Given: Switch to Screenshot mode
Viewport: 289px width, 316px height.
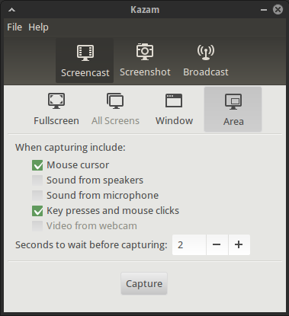Looking at the screenshot, I should (145, 61).
